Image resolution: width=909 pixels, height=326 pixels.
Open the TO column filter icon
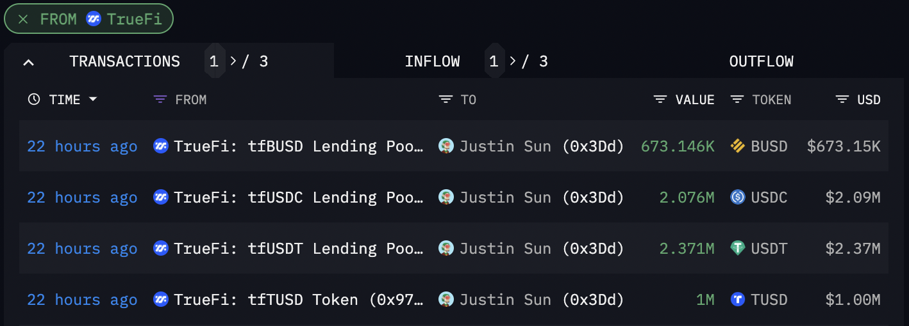coord(446,100)
